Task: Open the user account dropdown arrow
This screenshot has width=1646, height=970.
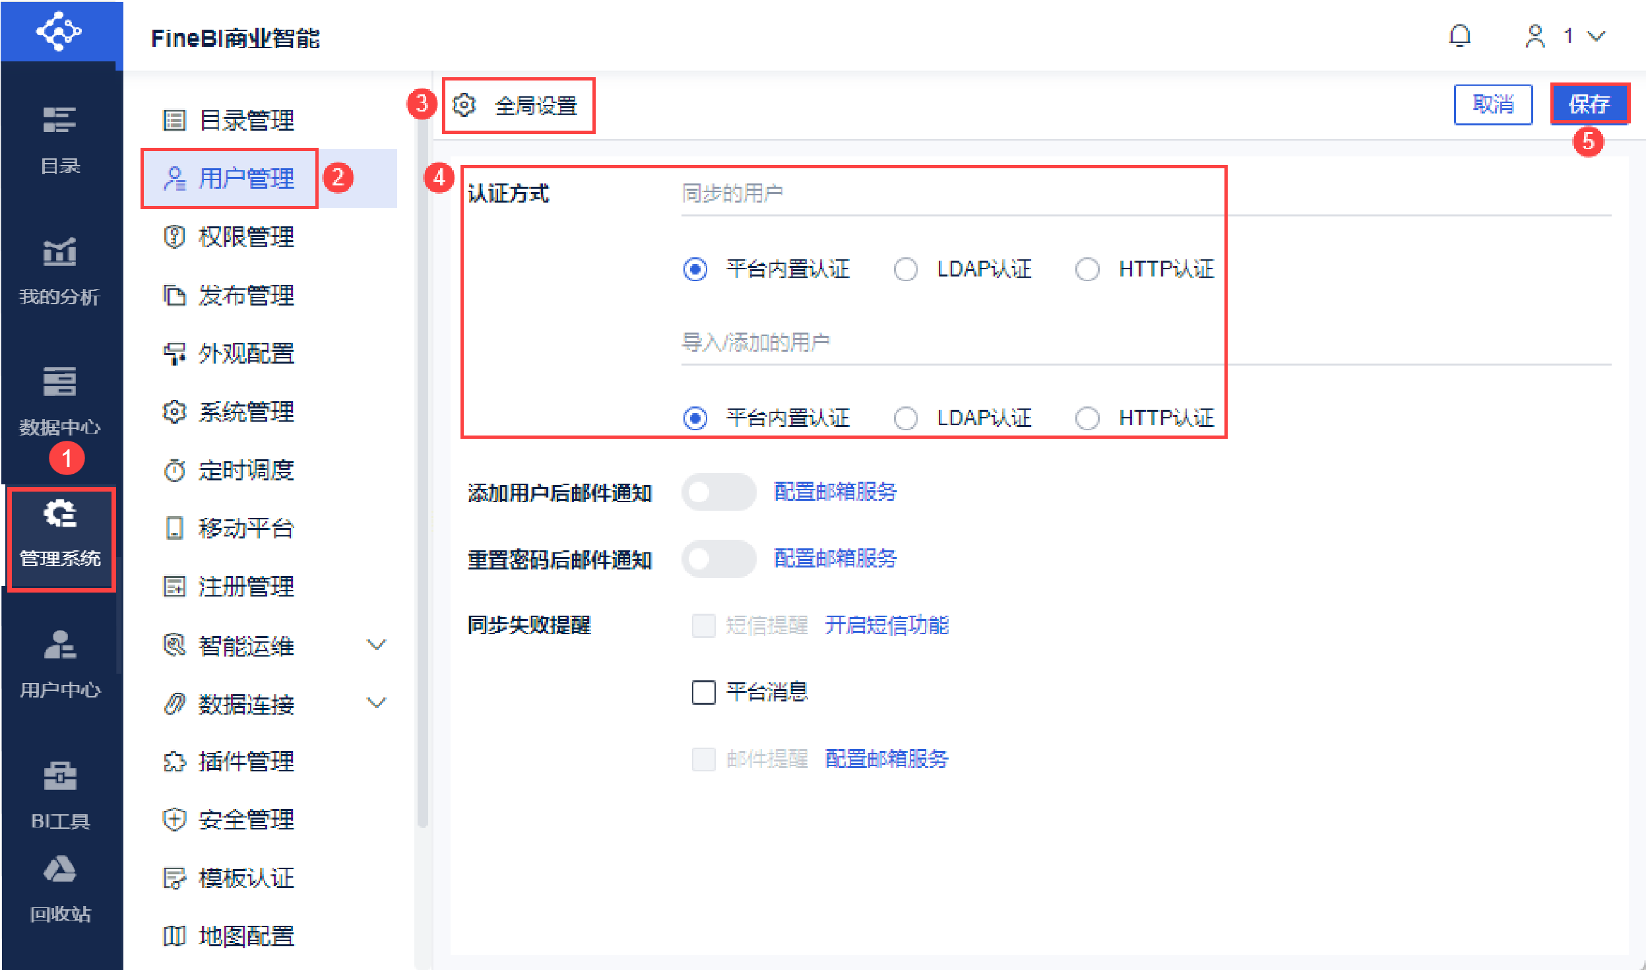Action: click(1596, 36)
